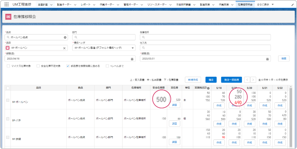Expand the レポート tab chevron

pyautogui.click(x=94, y=5)
